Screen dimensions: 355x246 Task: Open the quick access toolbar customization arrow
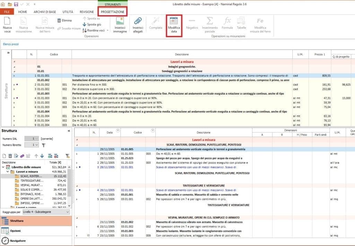coord(34,4)
